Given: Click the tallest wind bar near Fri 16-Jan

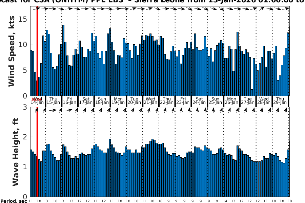Looking at the screenshot, I should pos(63,61).
